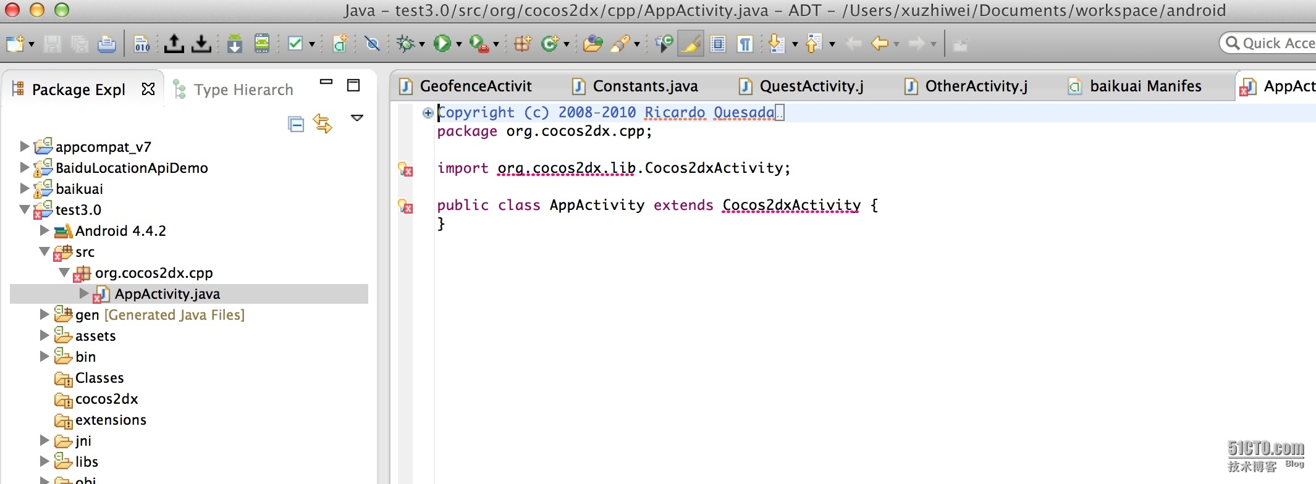Click the Print toolbar icon

click(107, 44)
